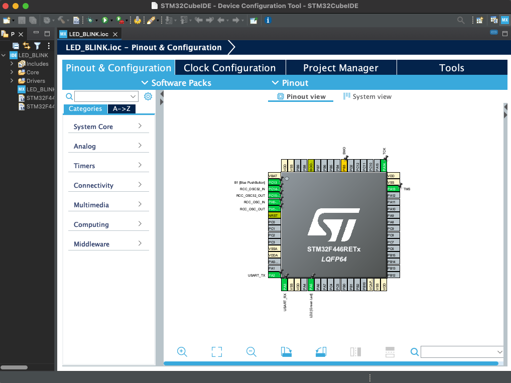The height and width of the screenshot is (383, 511).
Task: Click the Build hammer icon
Action: [x=61, y=20]
